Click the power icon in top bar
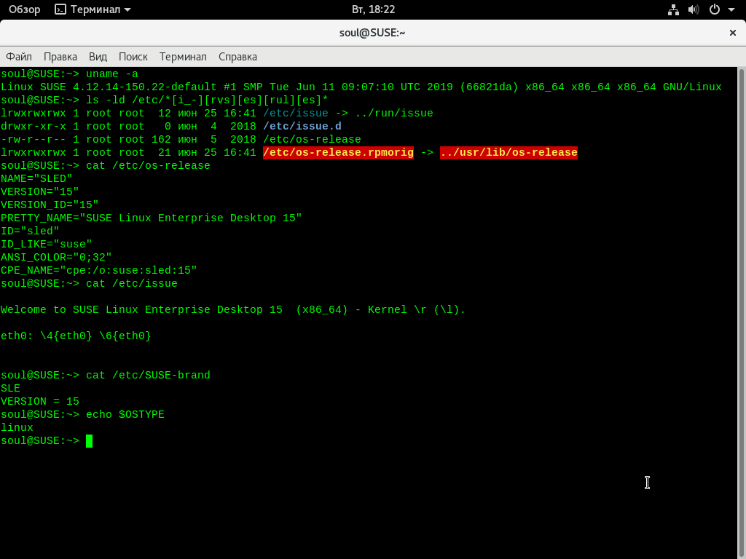746x559 pixels. [714, 9]
